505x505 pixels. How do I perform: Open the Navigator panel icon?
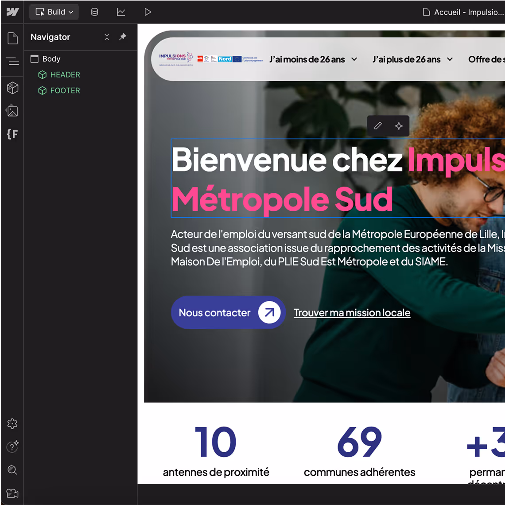click(12, 61)
